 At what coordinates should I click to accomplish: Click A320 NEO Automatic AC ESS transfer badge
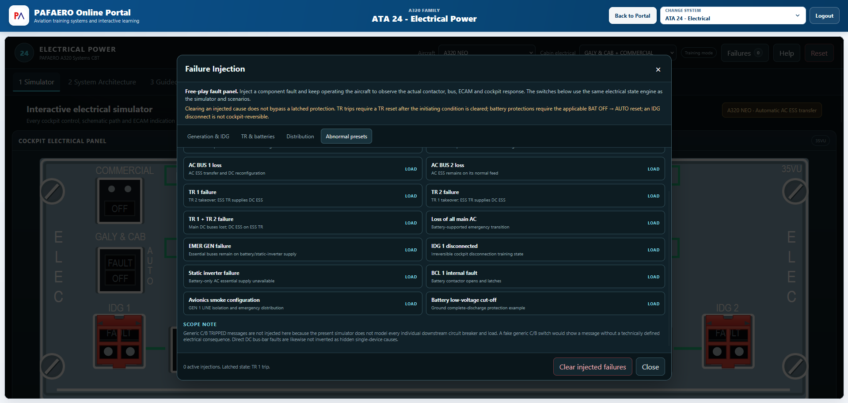(x=772, y=110)
